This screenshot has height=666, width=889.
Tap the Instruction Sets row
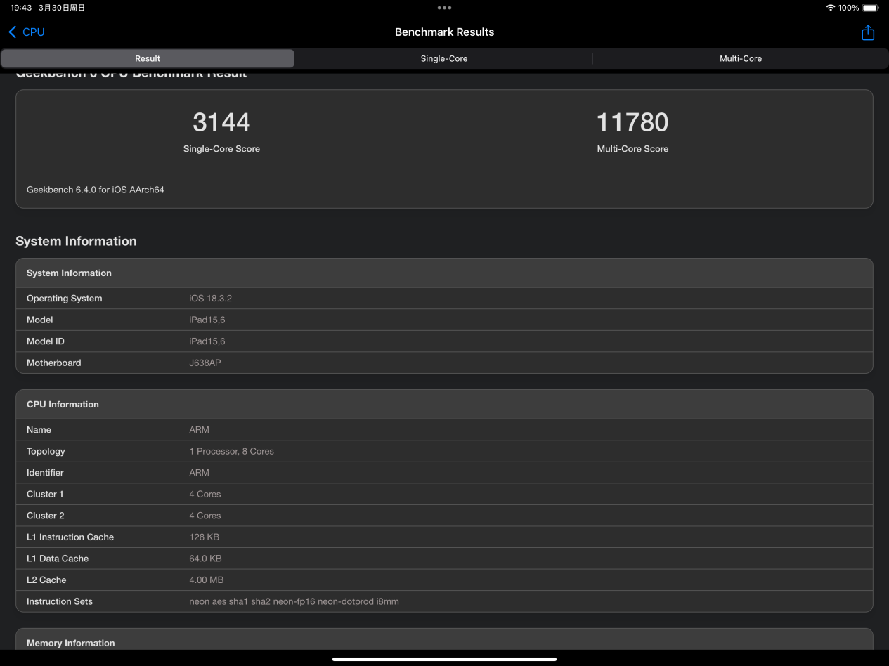click(444, 601)
